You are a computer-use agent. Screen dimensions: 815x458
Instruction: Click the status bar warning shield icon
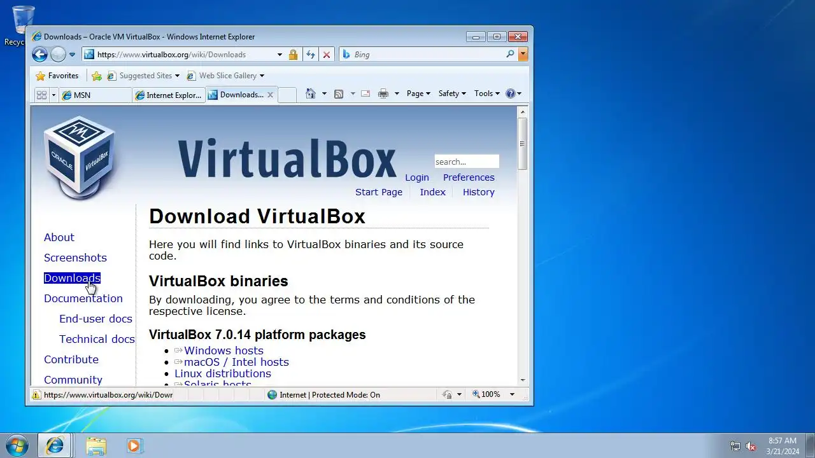(37, 395)
